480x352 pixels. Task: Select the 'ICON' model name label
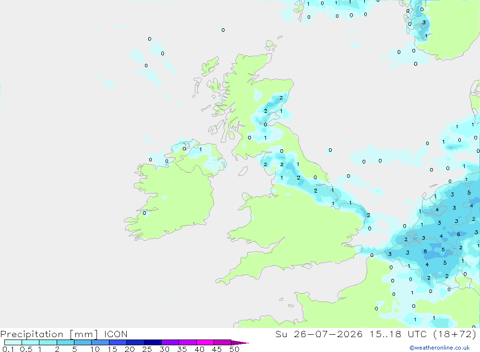(116, 334)
